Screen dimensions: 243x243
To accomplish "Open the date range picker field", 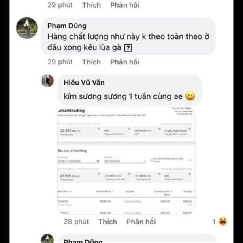I will click(79, 161).
